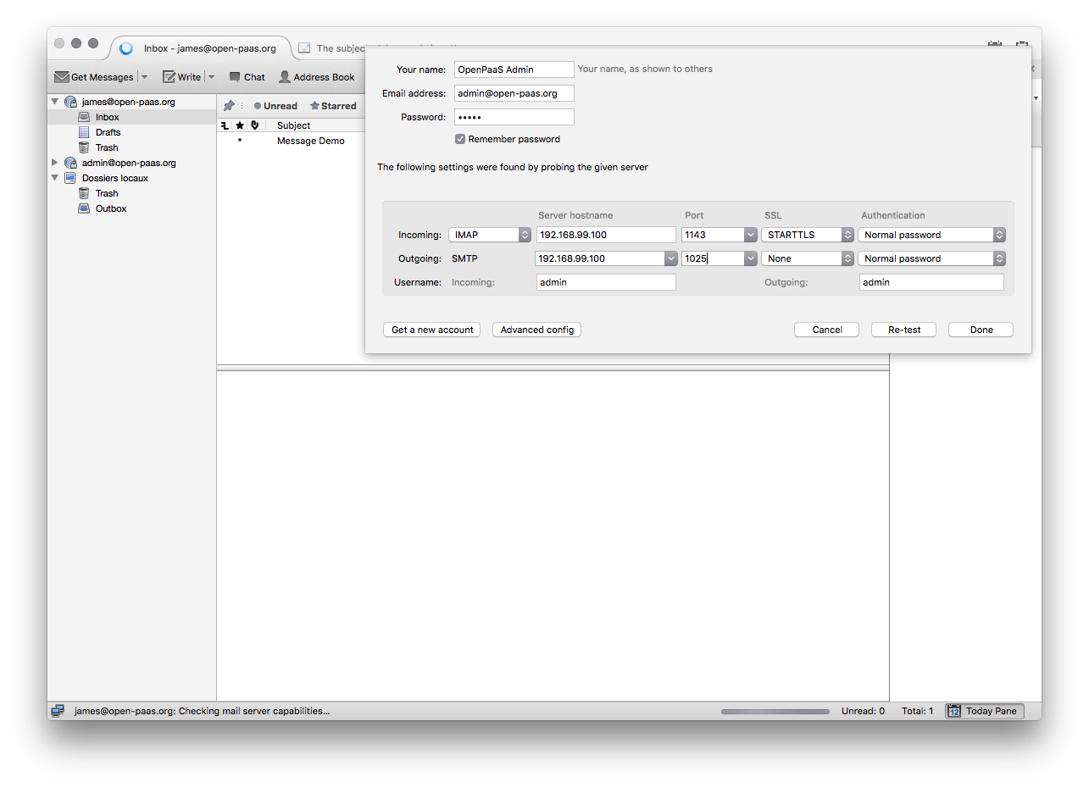1089x788 pixels.
Task: Sort by the attachment paperclip column icon
Action: (x=255, y=125)
